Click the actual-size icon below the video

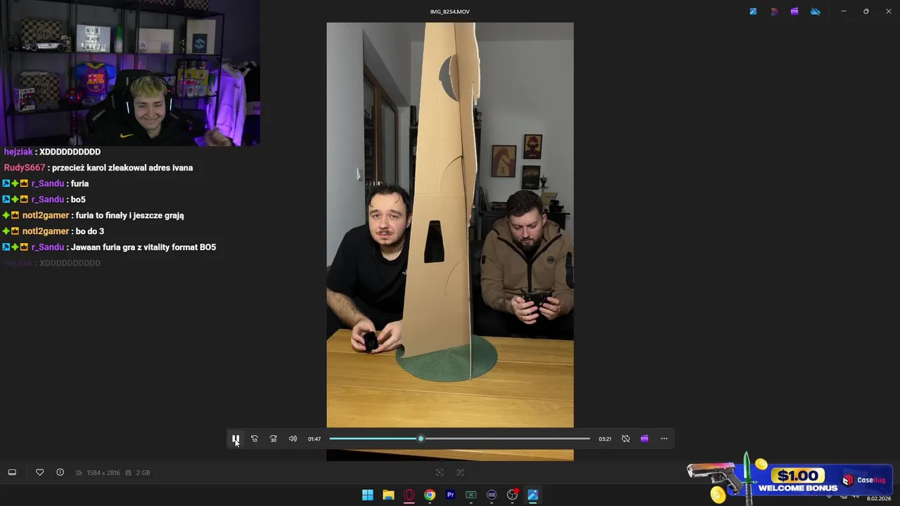coord(461,472)
